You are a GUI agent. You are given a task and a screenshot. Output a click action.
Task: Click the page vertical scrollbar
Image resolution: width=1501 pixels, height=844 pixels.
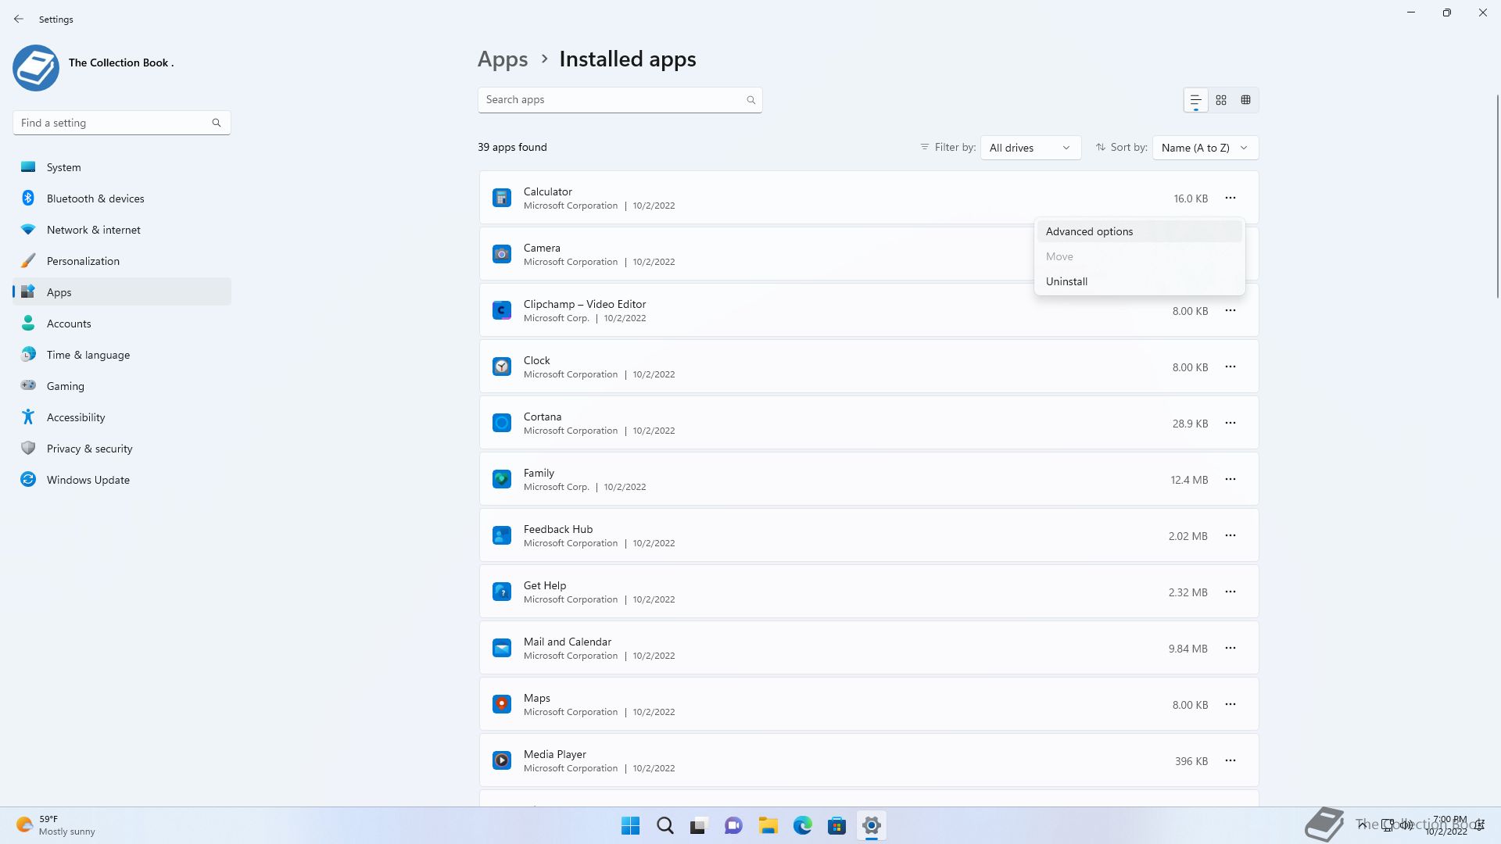pos(1497,195)
